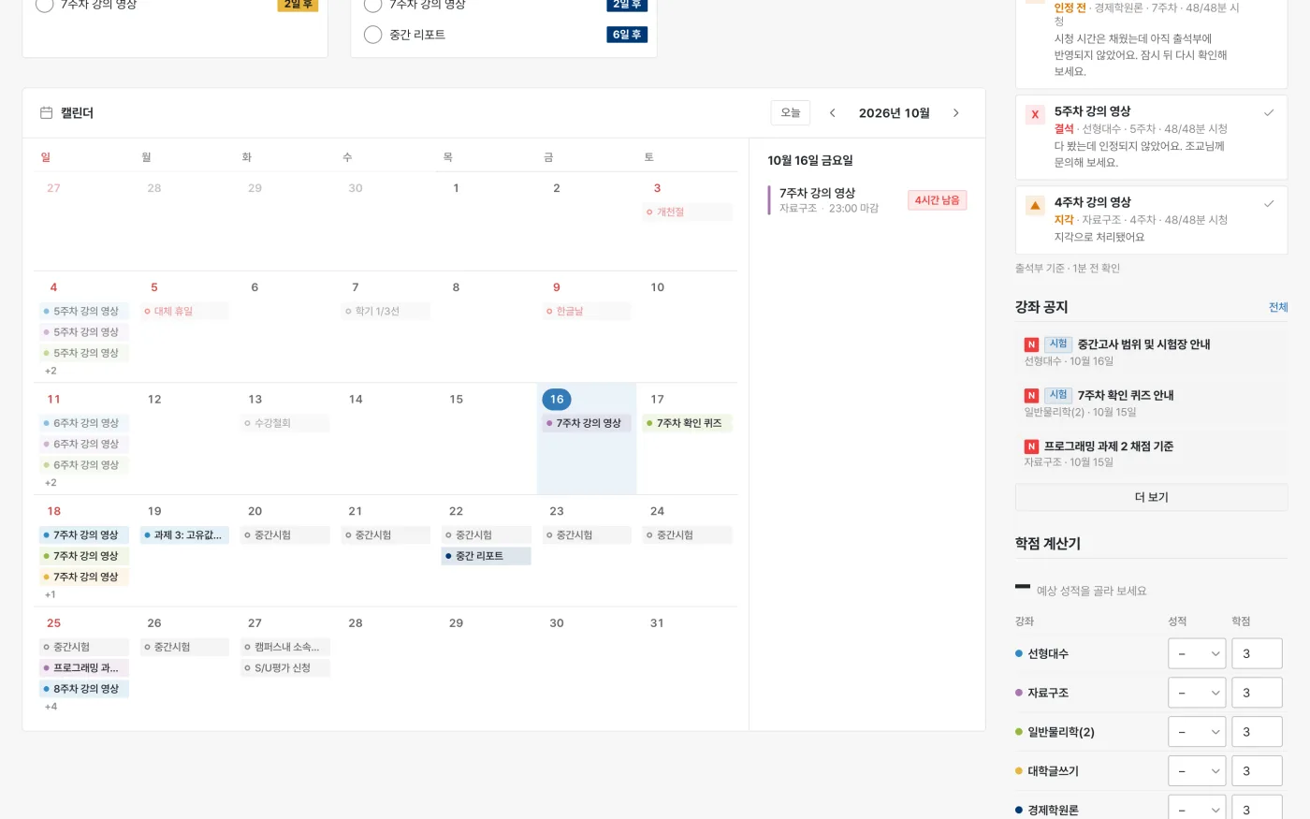1310x819 pixels.
Task: Edit the 선형대수 credit input field
Action: click(1257, 653)
